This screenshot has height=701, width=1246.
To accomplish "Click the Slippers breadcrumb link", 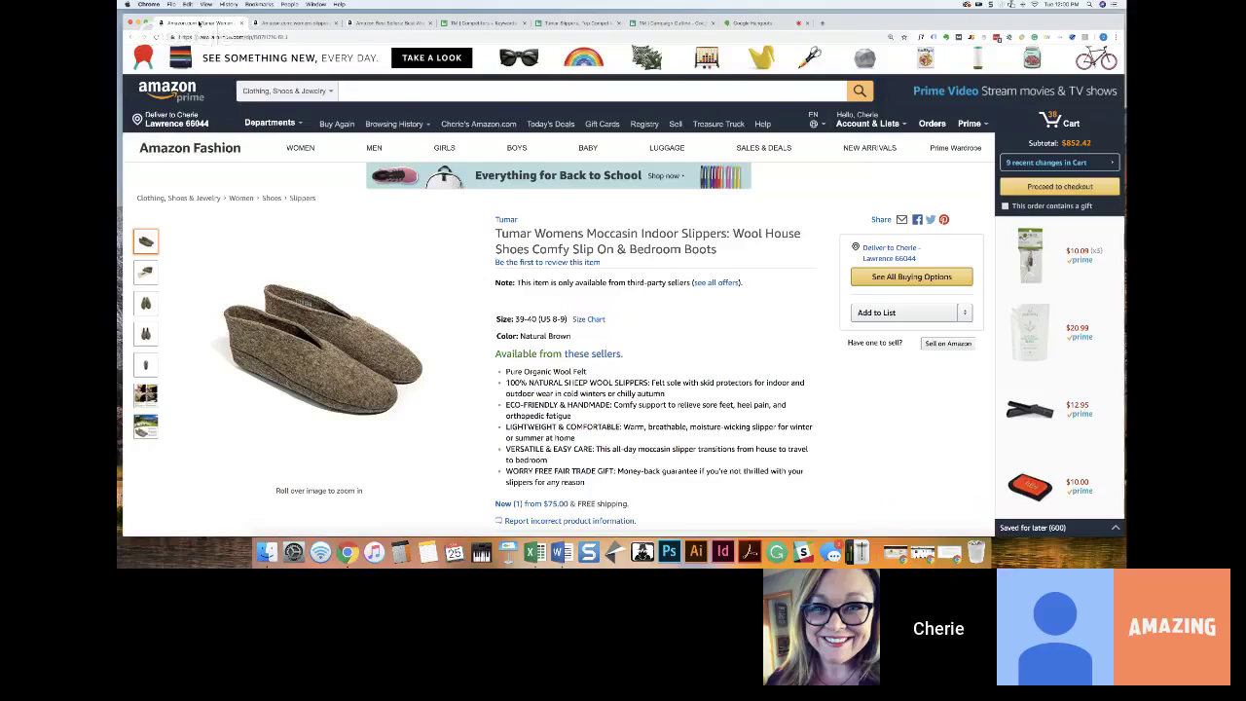I will (302, 199).
